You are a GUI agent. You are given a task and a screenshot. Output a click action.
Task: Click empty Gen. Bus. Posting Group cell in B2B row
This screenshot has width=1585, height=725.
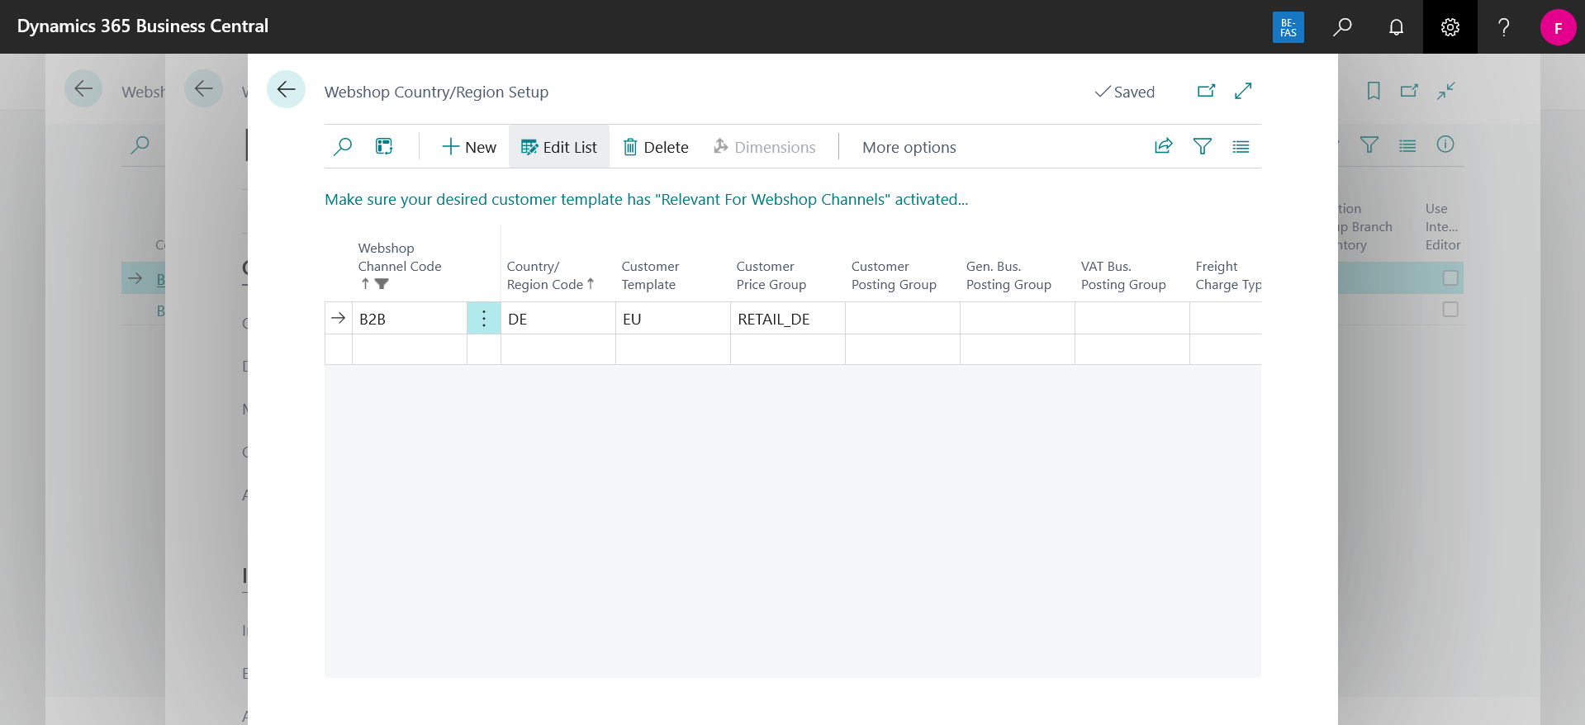coord(1018,319)
